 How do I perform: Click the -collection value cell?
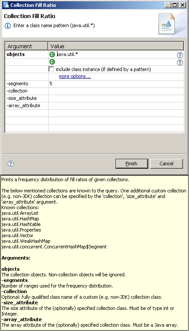pyautogui.click(x=116, y=91)
